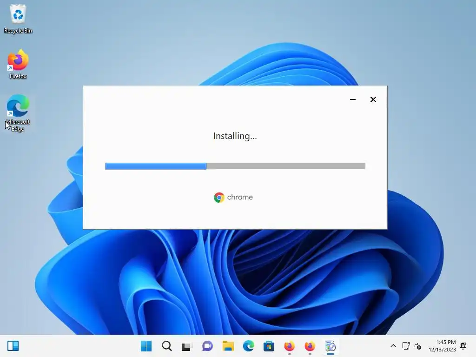
Task: Open File Explorer from taskbar
Action: point(228,346)
